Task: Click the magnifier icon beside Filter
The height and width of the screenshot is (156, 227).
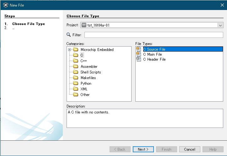Action: (69, 35)
